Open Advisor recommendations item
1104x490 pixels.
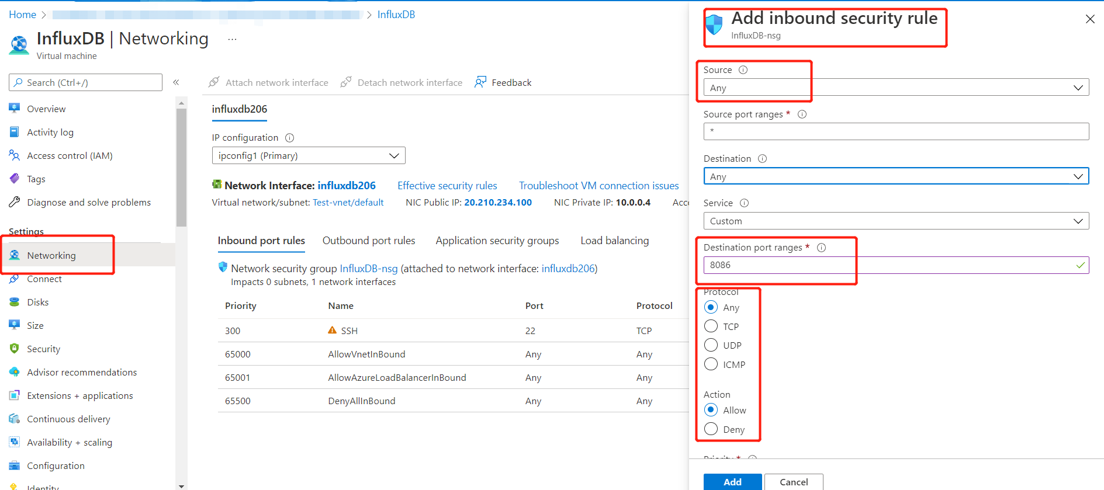[82, 373]
